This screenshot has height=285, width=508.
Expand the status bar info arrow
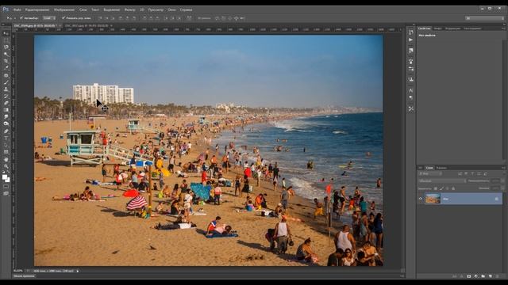78,271
